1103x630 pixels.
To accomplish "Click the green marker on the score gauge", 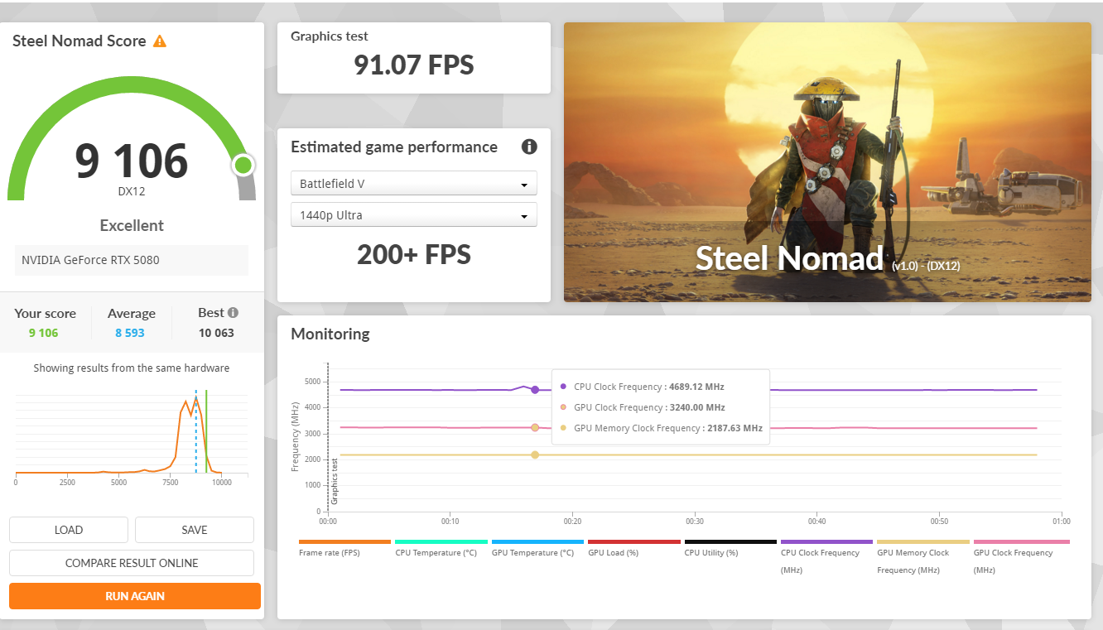I will (x=243, y=165).
